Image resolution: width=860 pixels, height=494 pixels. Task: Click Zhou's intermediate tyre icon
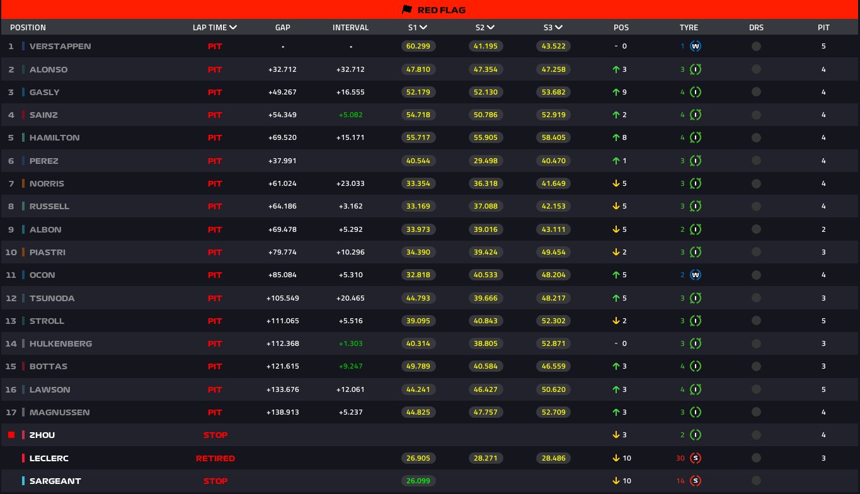coord(696,435)
